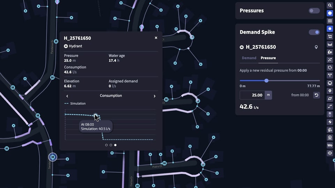Toggle the highlighted hexagon sidebar button
The image size is (335, 188).
tap(330, 13)
